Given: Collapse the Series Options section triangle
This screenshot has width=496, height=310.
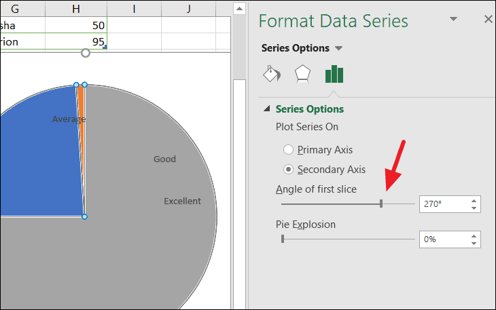Looking at the screenshot, I should (x=267, y=109).
